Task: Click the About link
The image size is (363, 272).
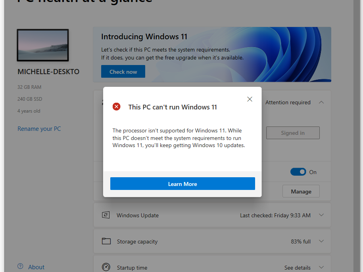Action: coord(36,266)
